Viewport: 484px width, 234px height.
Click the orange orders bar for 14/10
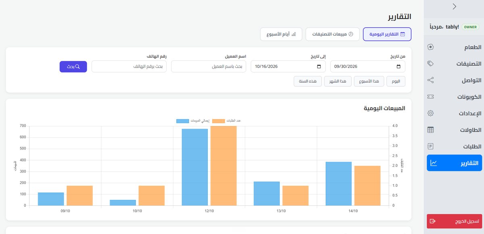367,186
